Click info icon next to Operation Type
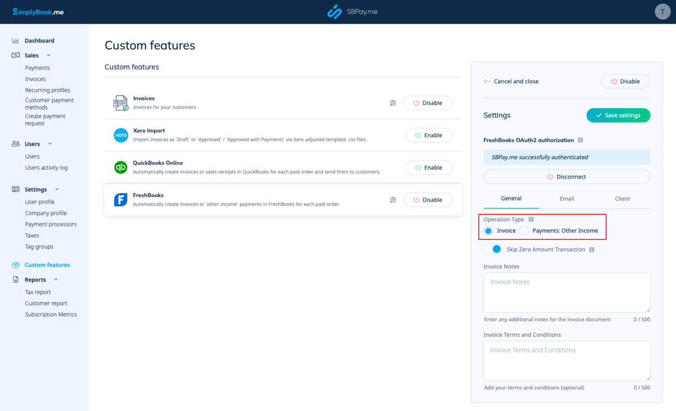676x411 pixels. [531, 220]
